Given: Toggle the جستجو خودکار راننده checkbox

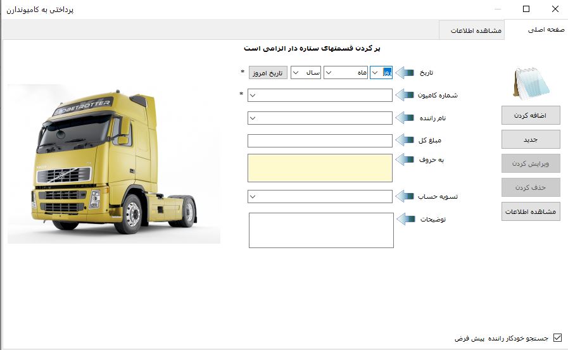Looking at the screenshot, I should point(557,338).
